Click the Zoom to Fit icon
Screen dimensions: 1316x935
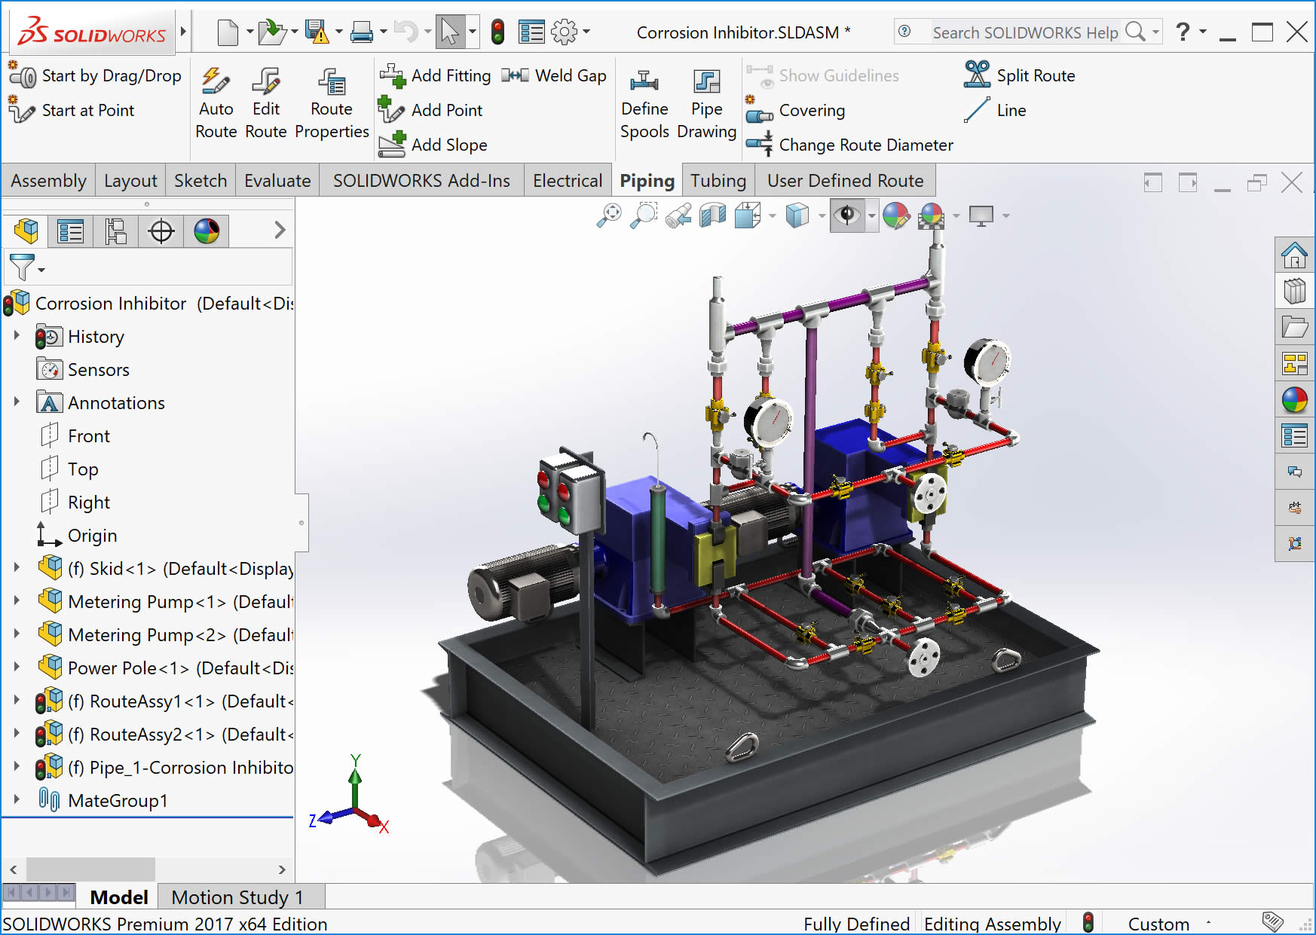point(609,215)
